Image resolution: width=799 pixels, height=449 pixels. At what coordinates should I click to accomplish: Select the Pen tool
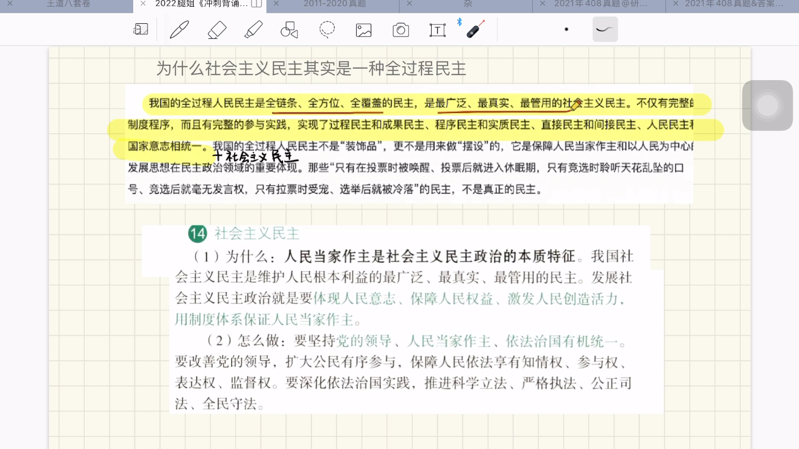(179, 30)
